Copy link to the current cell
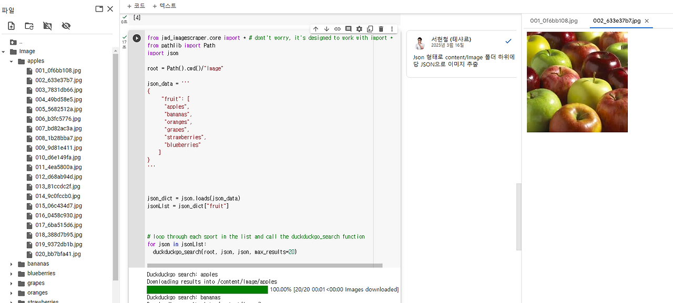This screenshot has width=673, height=303. (337, 29)
